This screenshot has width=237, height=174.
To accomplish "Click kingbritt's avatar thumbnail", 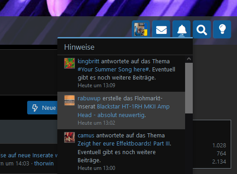I will point(70,63).
